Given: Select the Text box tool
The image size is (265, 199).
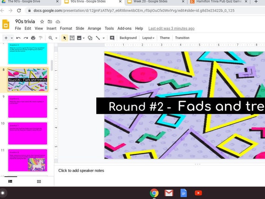Looking at the screenshot, I should click(x=72, y=38).
